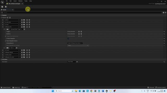Empty the Triggers array
Screen dimensions: 167x93
tap(81, 32)
